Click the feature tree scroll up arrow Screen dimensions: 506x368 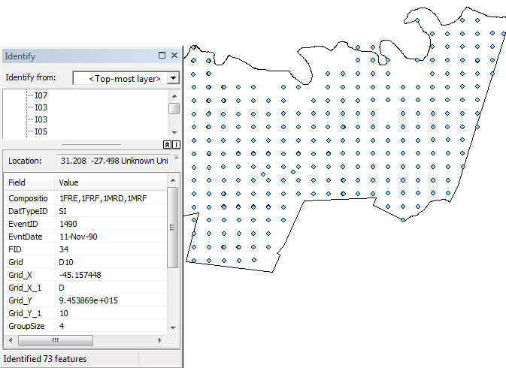tap(174, 96)
